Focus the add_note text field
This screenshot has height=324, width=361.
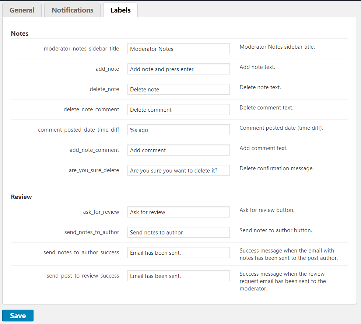[178, 69]
